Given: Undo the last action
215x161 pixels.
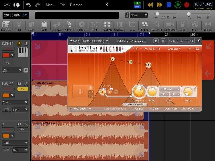Looking at the screenshot, I should click(x=28, y=5).
